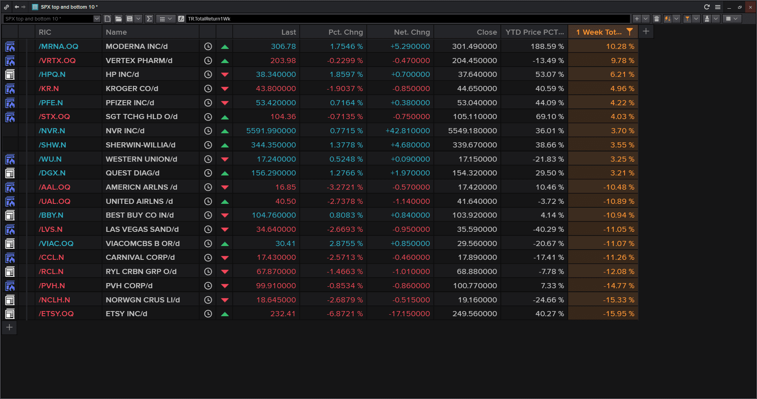
Task: Open the /VRTX.OQ RIC link
Action: coord(57,61)
